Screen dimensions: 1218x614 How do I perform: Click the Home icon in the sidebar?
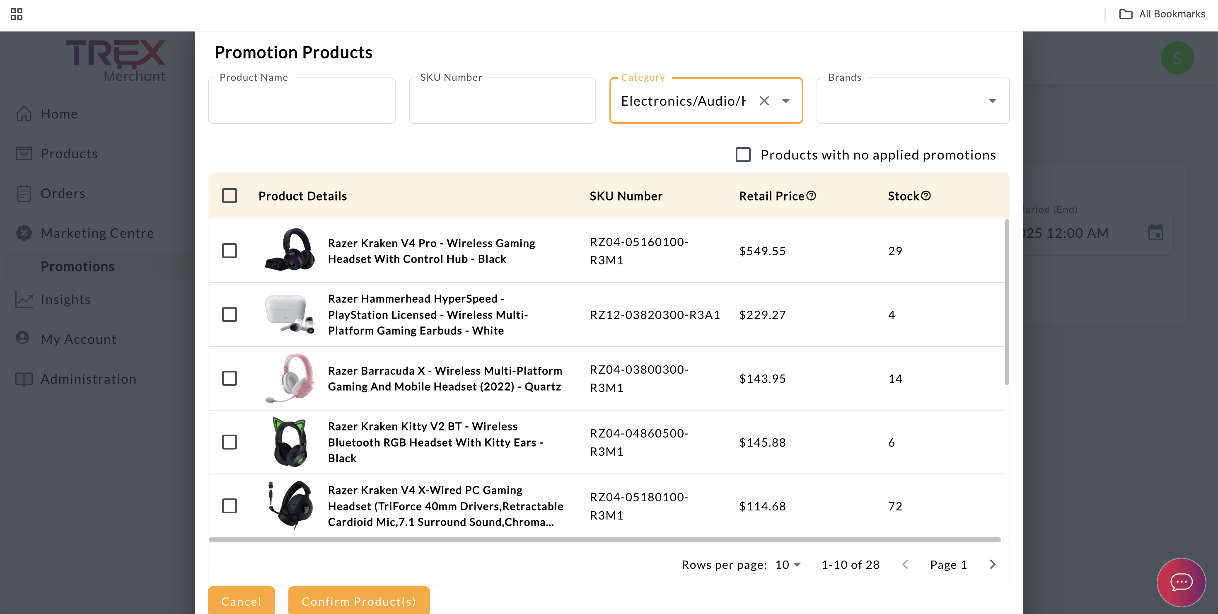(x=24, y=114)
